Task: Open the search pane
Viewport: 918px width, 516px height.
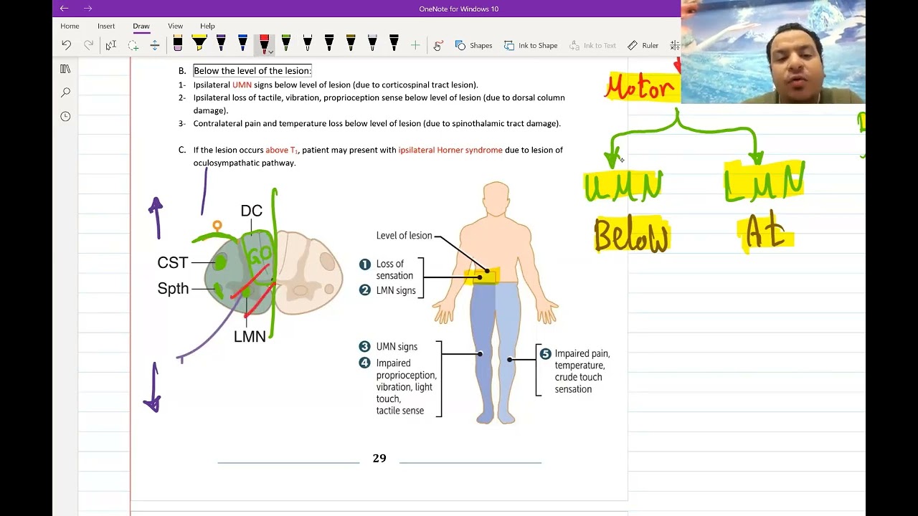Action: [65, 92]
